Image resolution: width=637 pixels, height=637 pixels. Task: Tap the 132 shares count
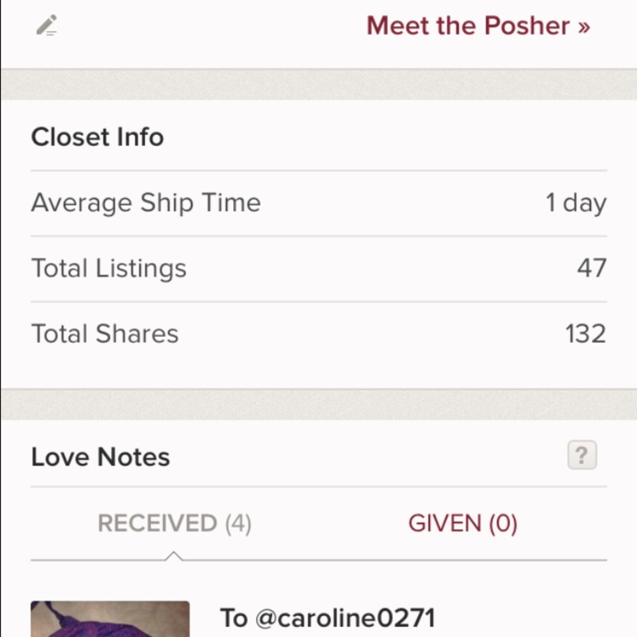585,334
